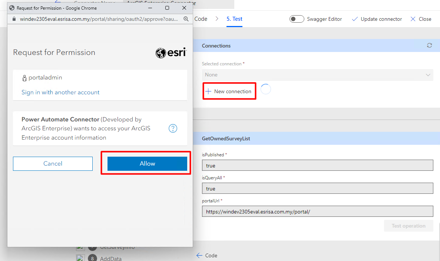Refresh the Connections panel
Image resolution: width=440 pixels, height=261 pixels.
(429, 45)
